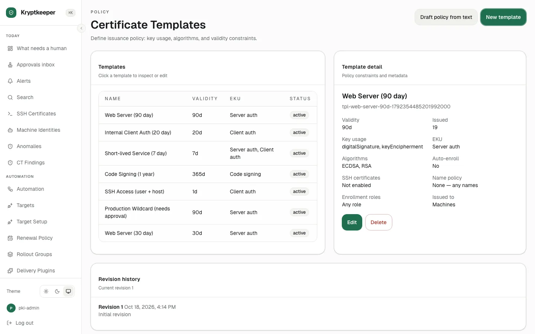Click the Kryptkeeper shield logo icon

click(11, 13)
